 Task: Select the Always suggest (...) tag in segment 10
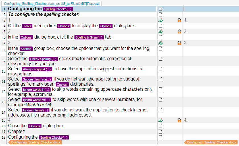[x=37, y=69]
